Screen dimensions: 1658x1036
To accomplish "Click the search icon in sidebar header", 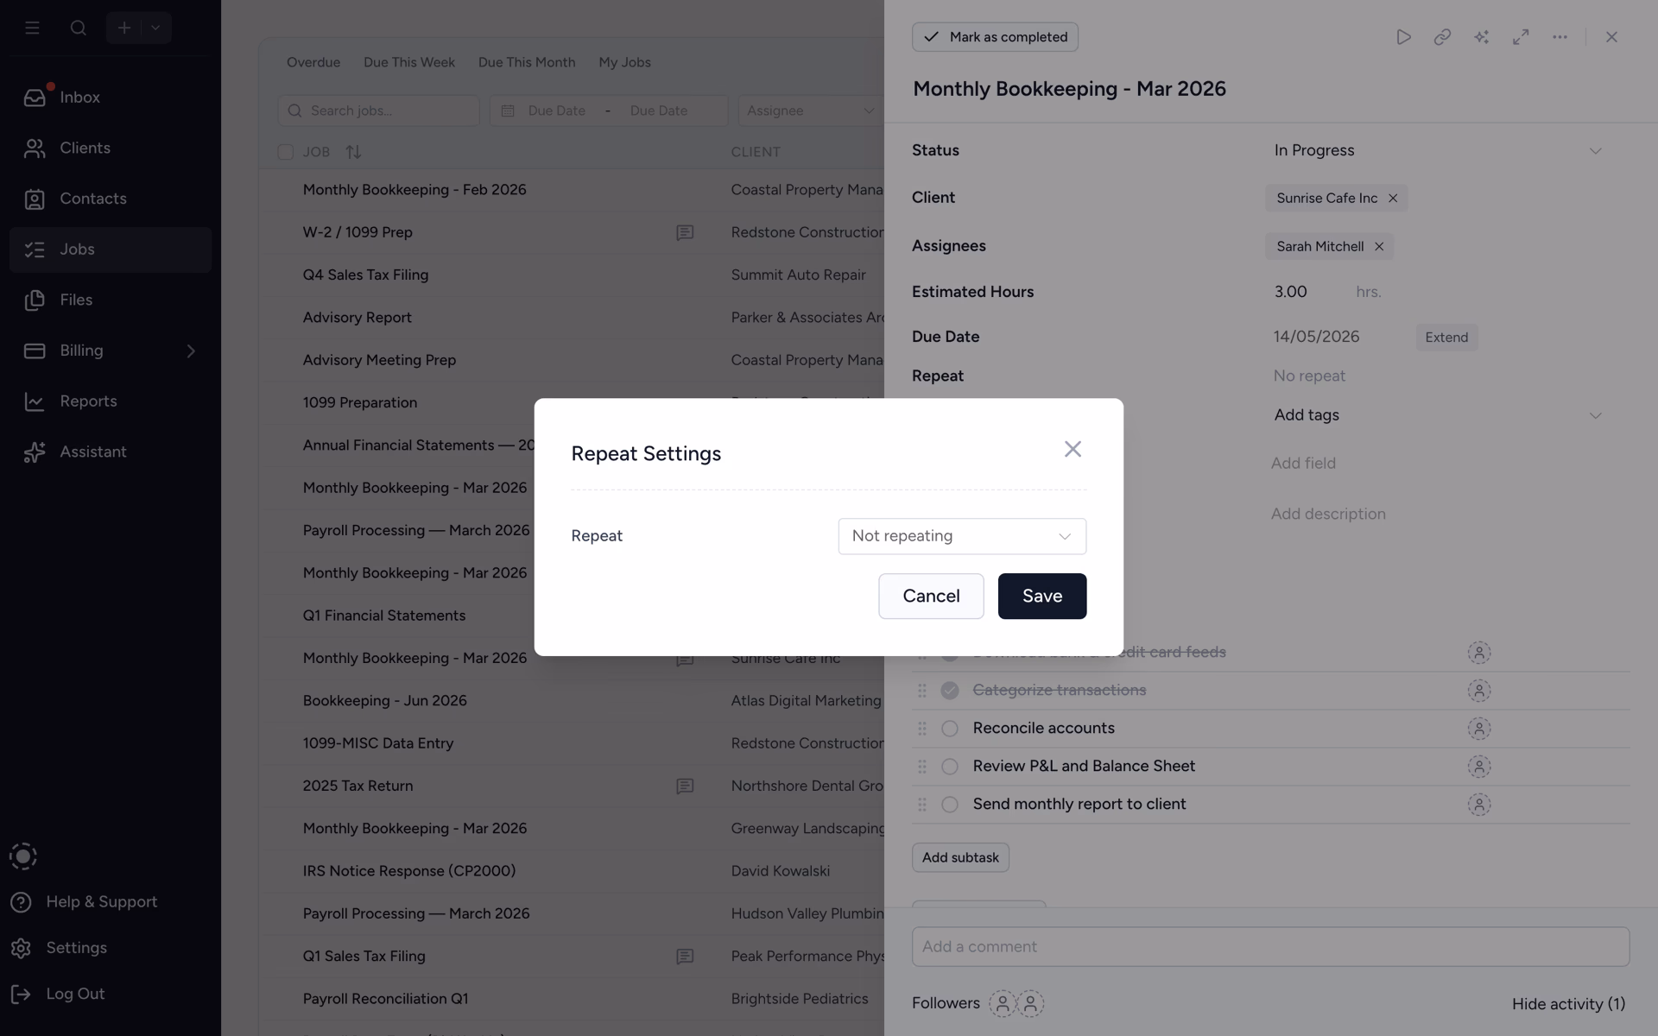I will click(x=79, y=28).
